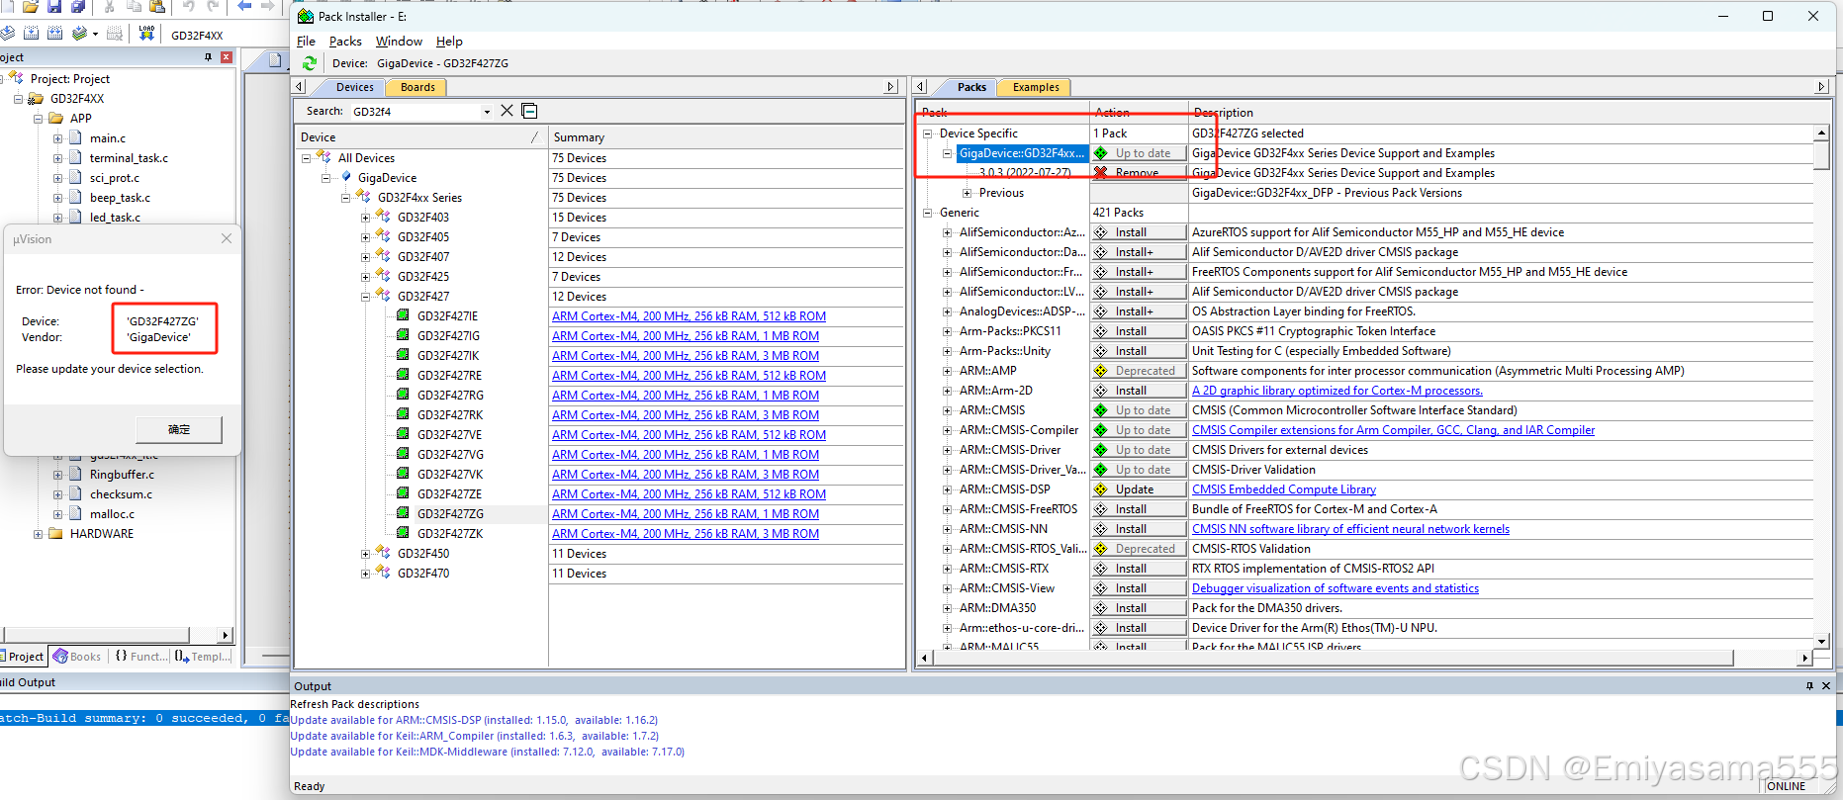This screenshot has height=800, width=1843.
Task: Expand the GD32F403 device group
Action: [x=365, y=217]
